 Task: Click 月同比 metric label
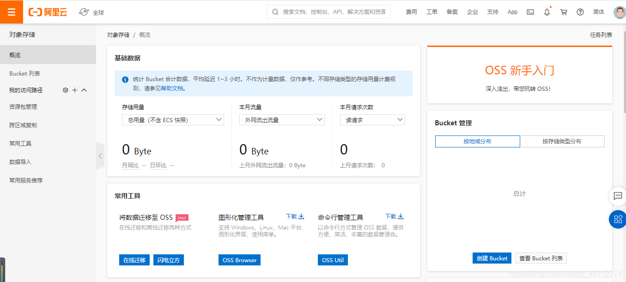[x=130, y=165]
